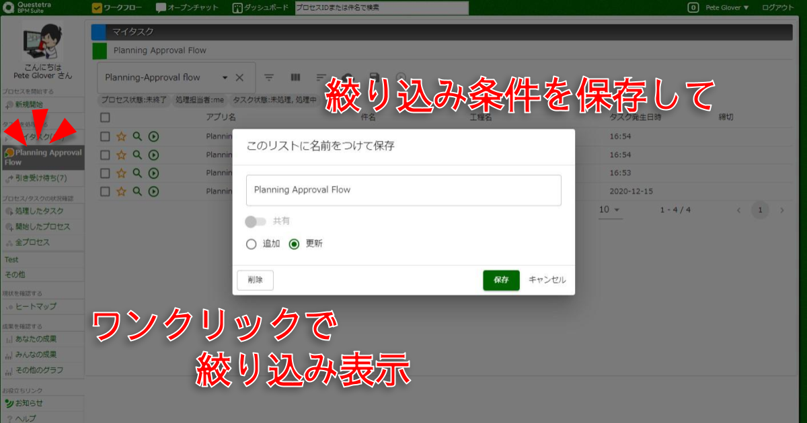Click the sort icon in the list toolbar
The height and width of the screenshot is (423, 807).
[x=321, y=77]
